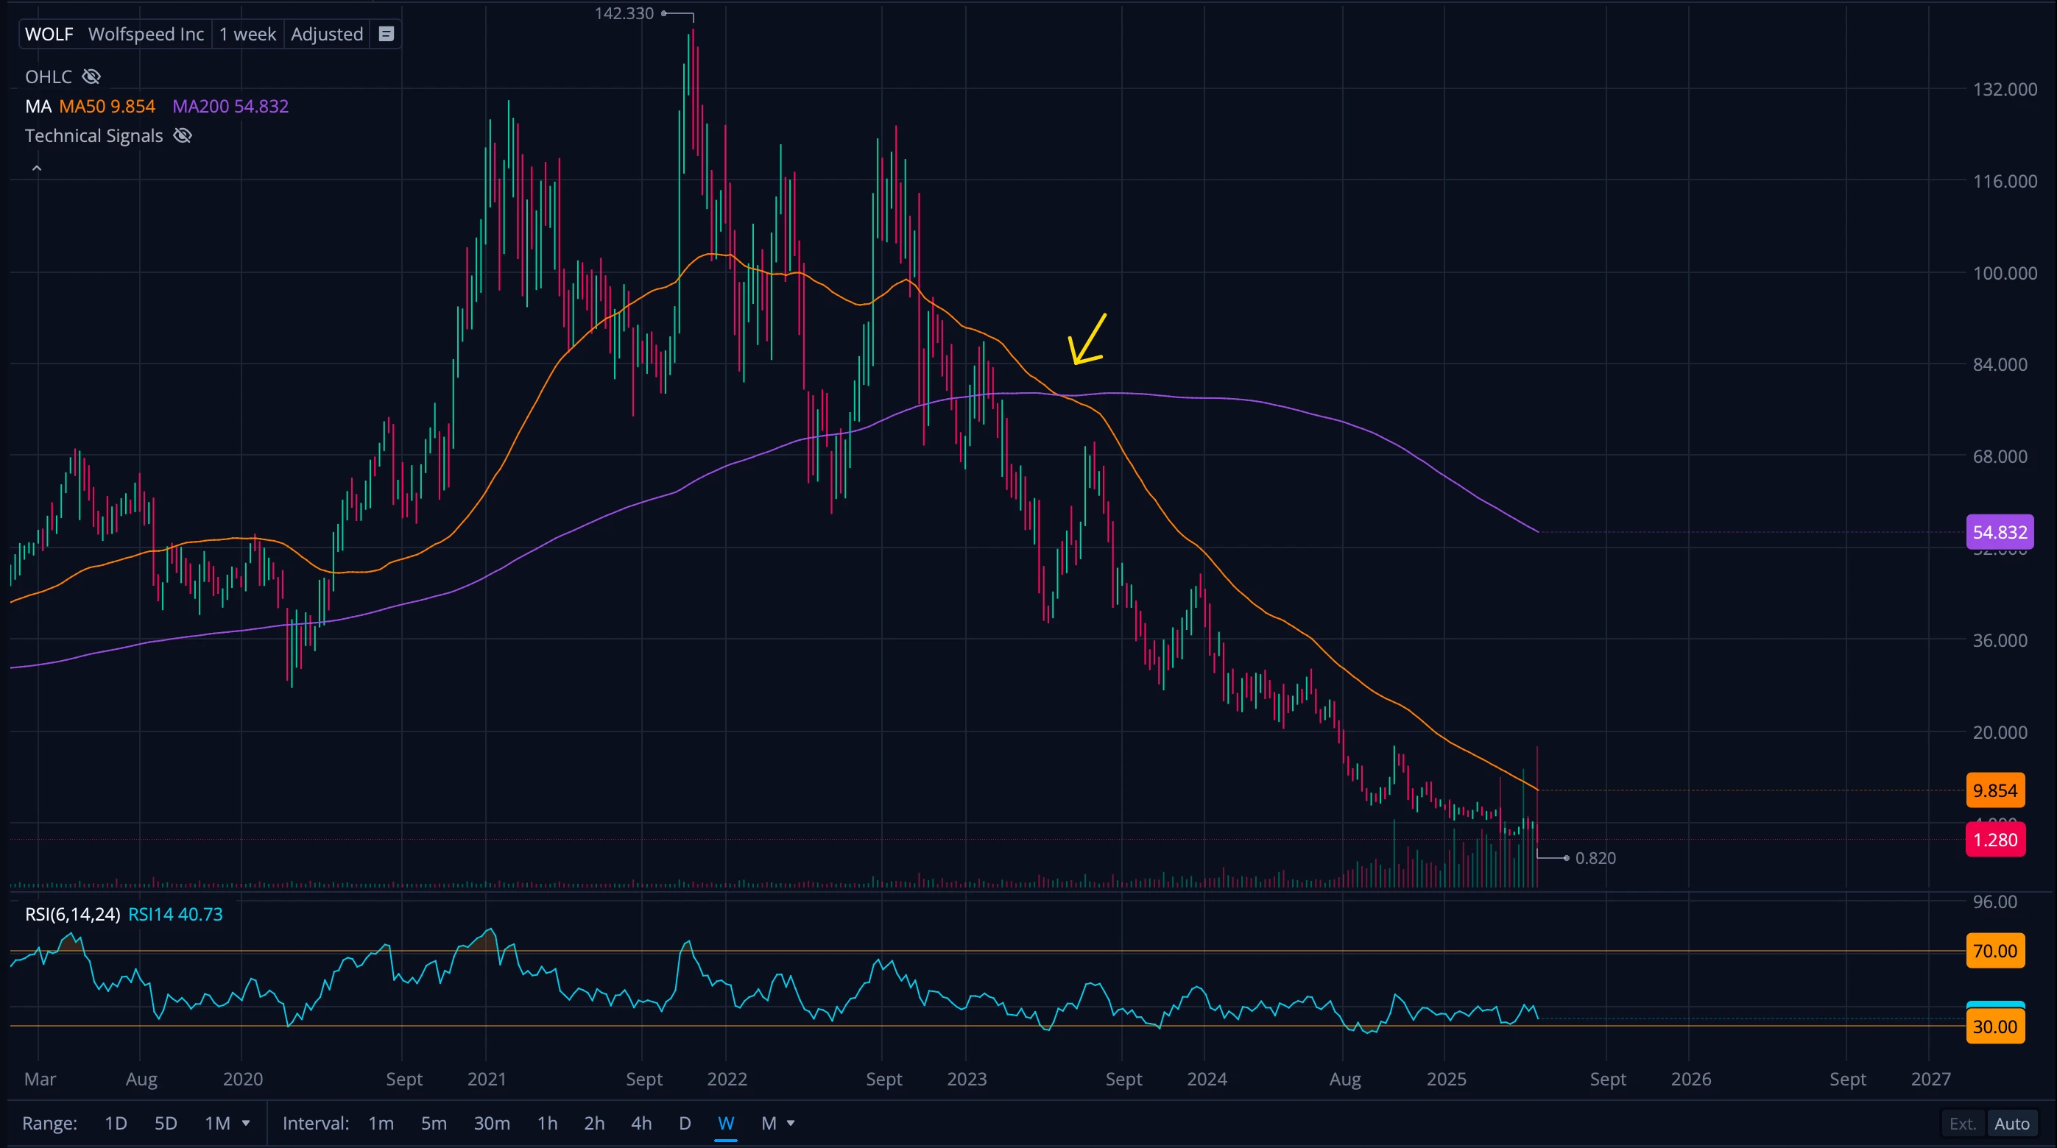This screenshot has width=2057, height=1148.
Task: Click the Technical Signals label
Action: coord(93,135)
